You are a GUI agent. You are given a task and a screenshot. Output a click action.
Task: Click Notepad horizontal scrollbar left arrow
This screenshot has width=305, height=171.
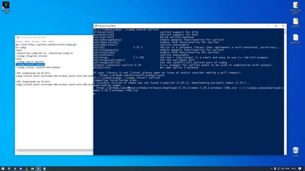tap(16, 150)
